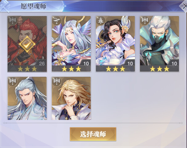Screen dimensions: 187x148
Task: Close the 愿望魂师 panel with the X
Action: [184, 6]
